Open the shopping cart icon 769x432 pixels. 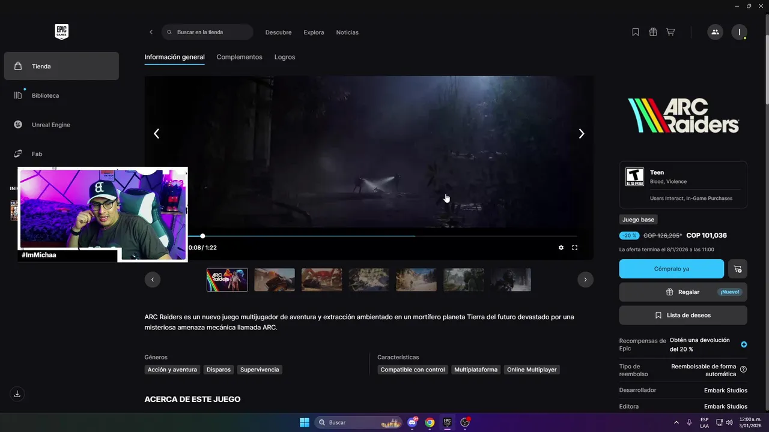670,32
